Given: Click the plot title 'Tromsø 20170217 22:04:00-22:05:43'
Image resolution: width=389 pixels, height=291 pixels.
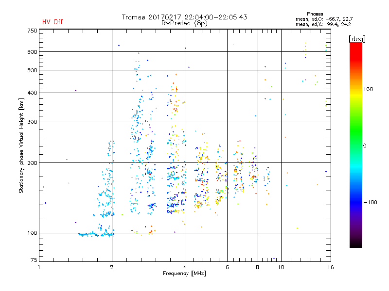Looking at the screenshot, I should pyautogui.click(x=184, y=17).
